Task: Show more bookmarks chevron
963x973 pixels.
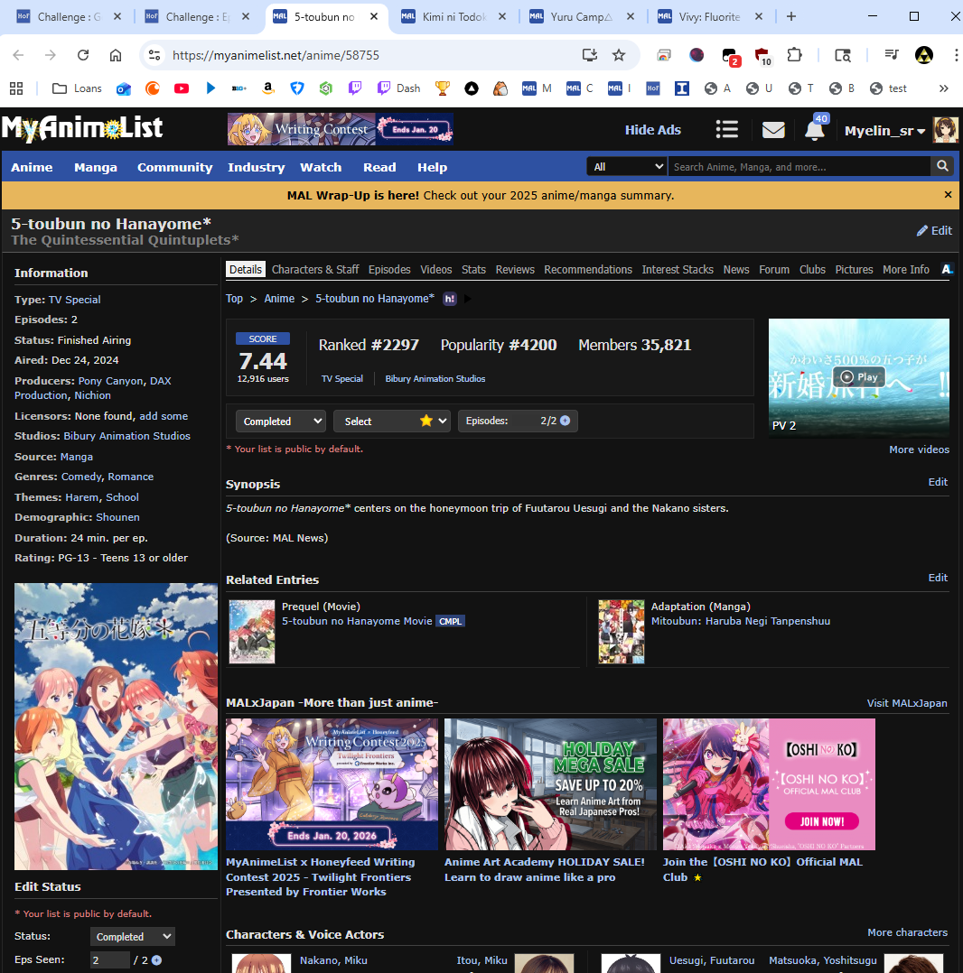Action: pyautogui.click(x=943, y=88)
